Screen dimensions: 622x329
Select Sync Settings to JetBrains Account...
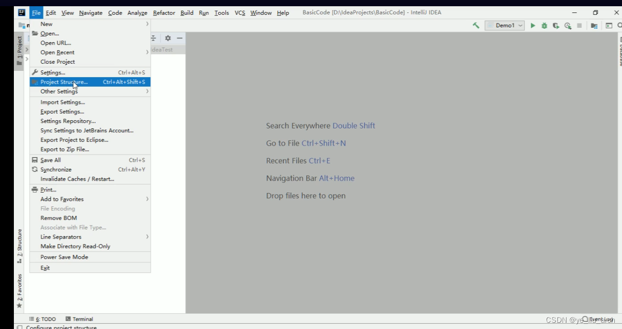pyautogui.click(x=90, y=130)
